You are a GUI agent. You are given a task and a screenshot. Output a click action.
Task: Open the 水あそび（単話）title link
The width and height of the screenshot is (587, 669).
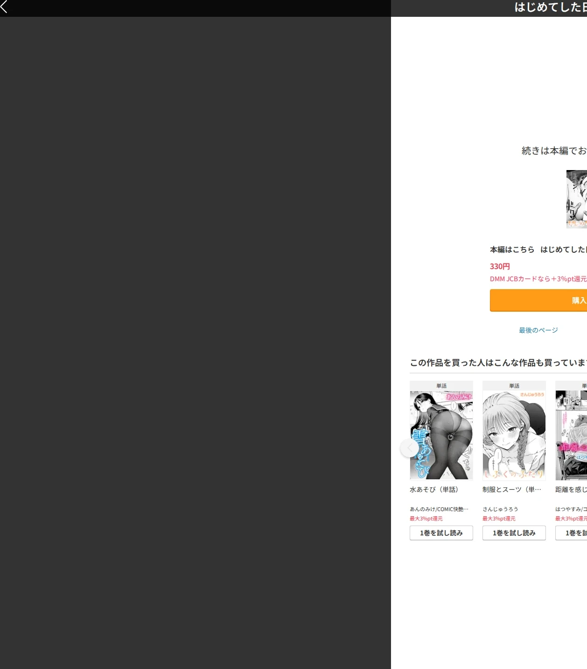point(434,490)
